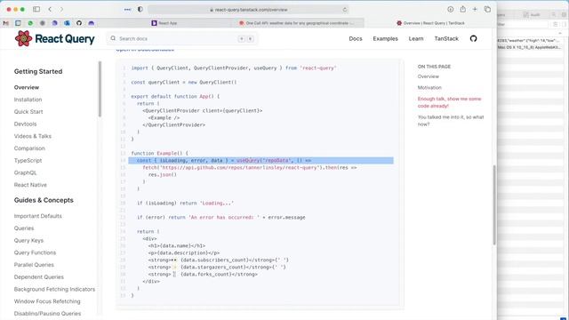The image size is (569, 320).
Task: Select the Overview | React Query | TanStack tab
Action: tap(430, 23)
